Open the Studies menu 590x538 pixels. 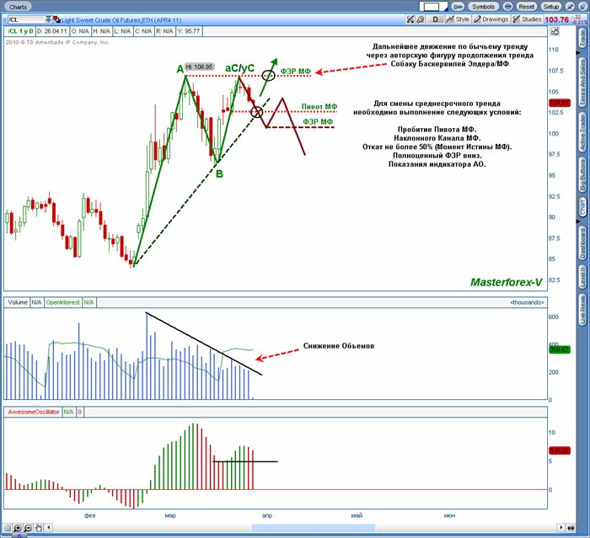(527, 19)
